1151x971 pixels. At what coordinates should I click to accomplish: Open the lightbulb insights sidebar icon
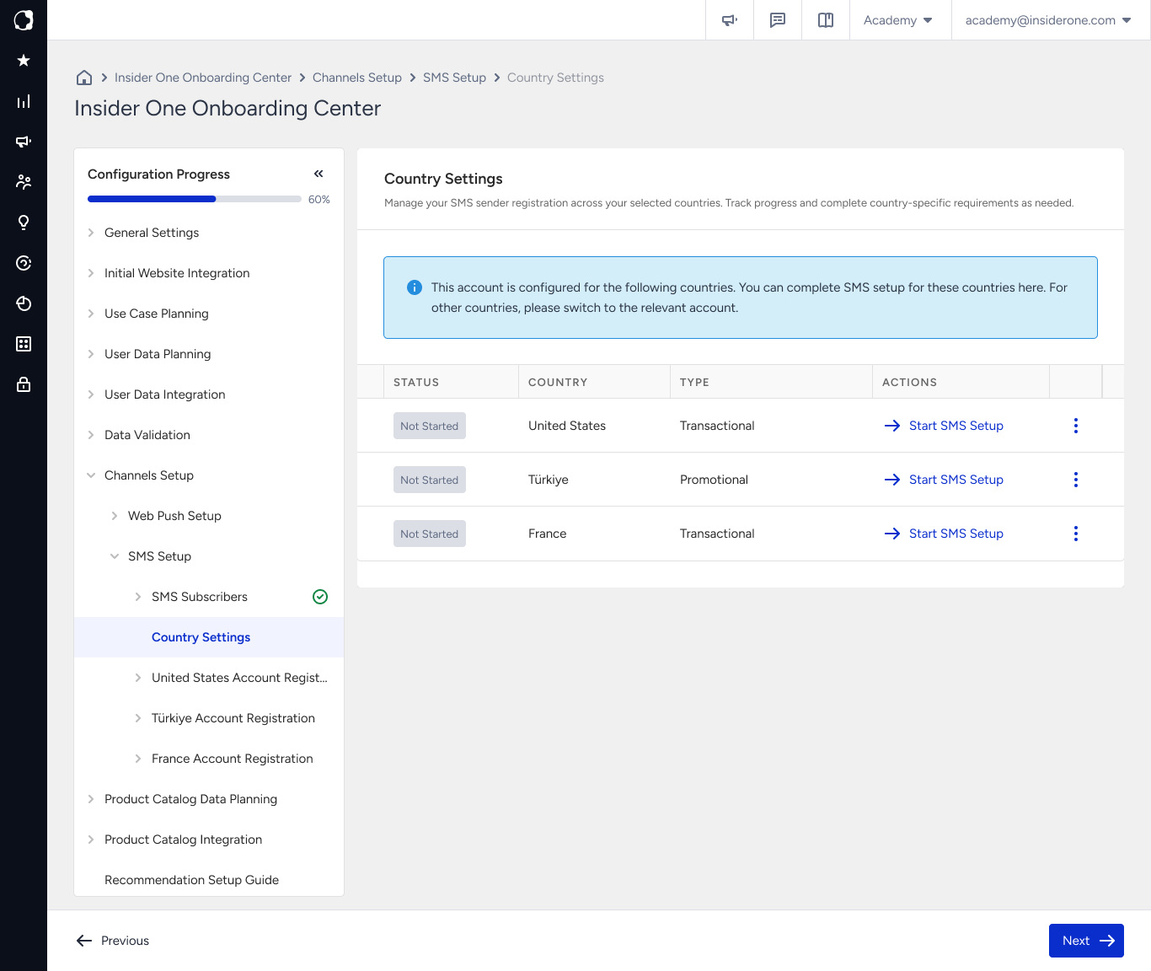(x=24, y=223)
